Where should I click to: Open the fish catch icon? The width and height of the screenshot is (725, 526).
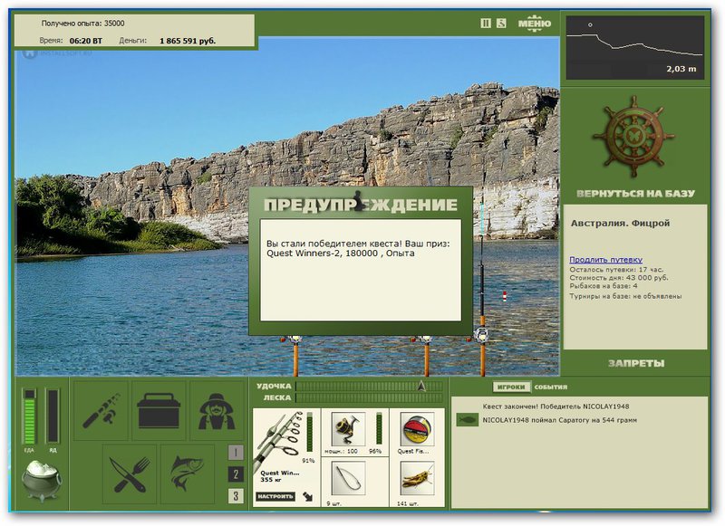point(188,473)
